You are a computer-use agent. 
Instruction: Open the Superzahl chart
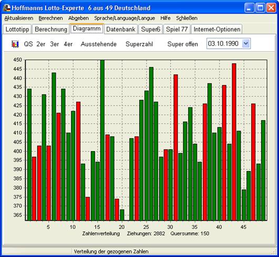[139, 44]
